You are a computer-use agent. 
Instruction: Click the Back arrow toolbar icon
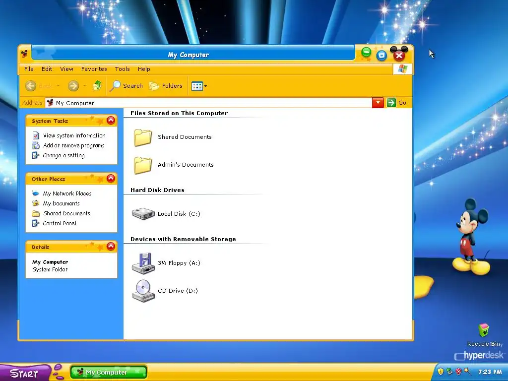tap(31, 86)
